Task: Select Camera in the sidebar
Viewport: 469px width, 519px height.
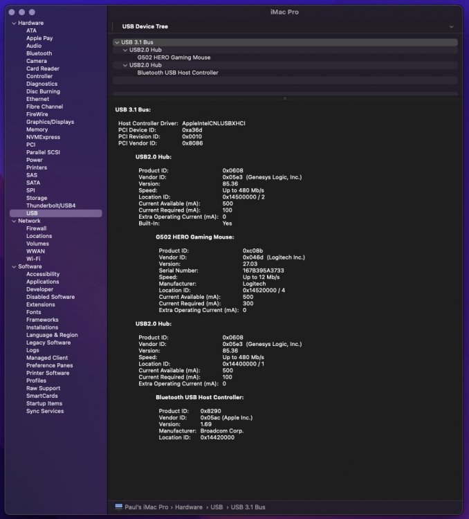Action: [x=37, y=61]
